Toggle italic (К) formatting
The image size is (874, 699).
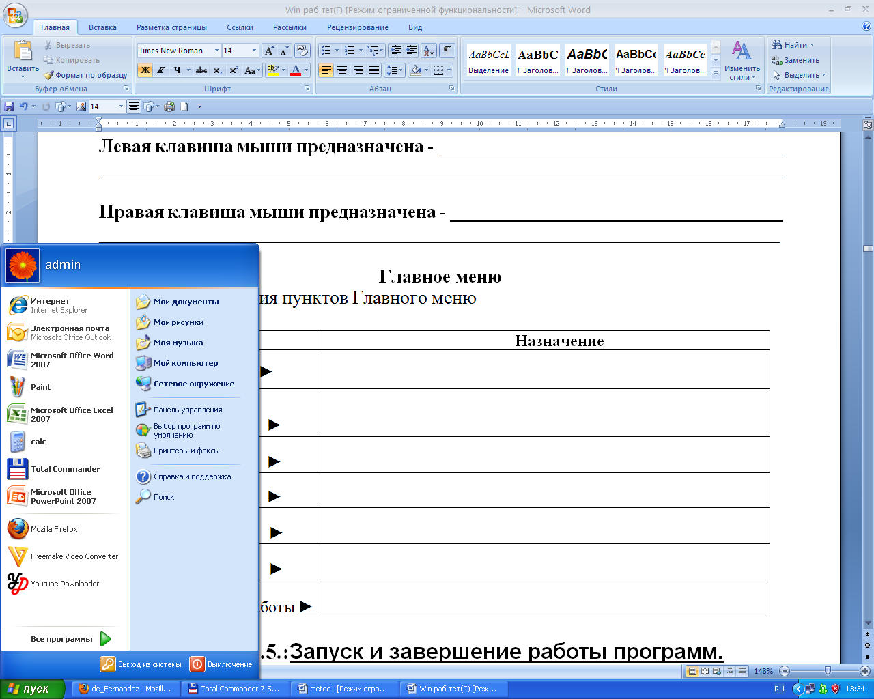click(x=161, y=70)
